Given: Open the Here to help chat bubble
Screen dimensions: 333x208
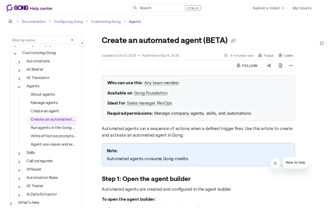Looking at the screenshot, I should coord(295,162).
